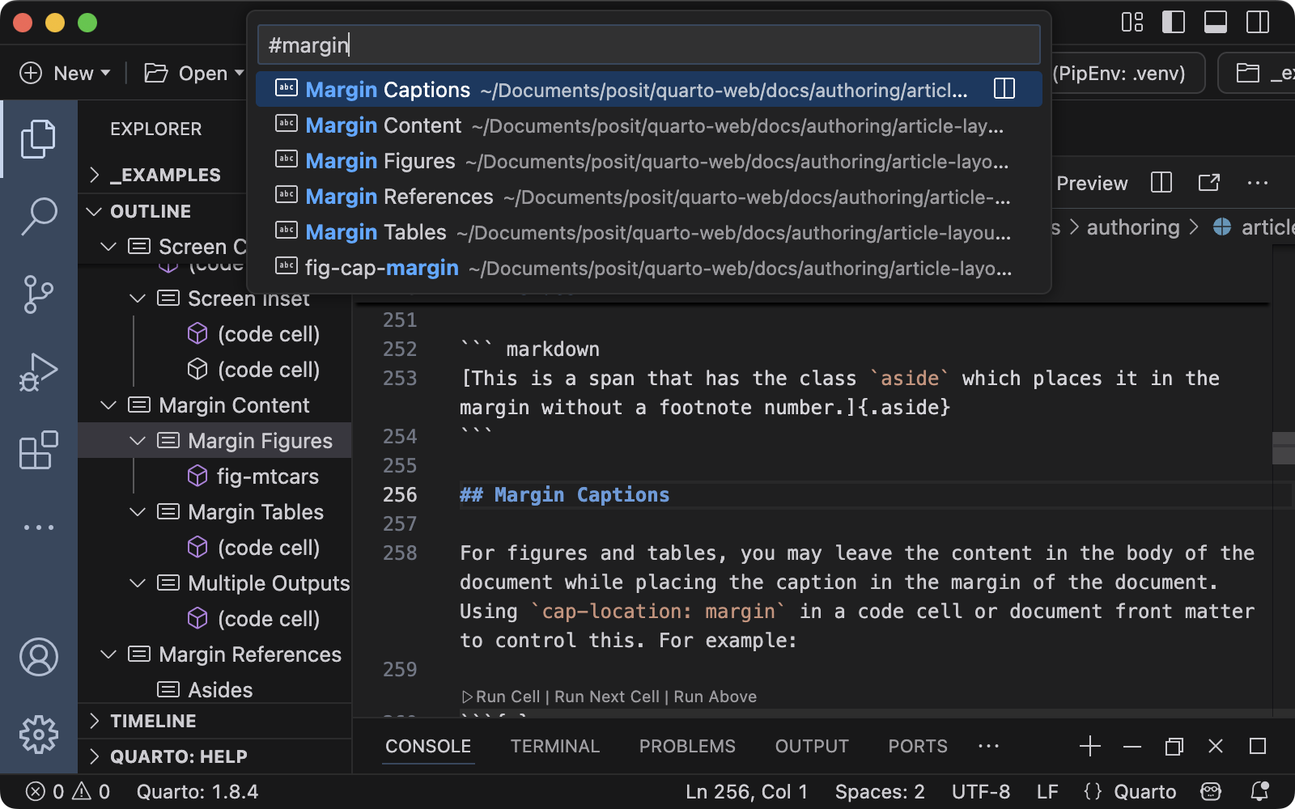Click the Accounts icon in the activity bar
This screenshot has width=1295, height=809.
[38, 657]
